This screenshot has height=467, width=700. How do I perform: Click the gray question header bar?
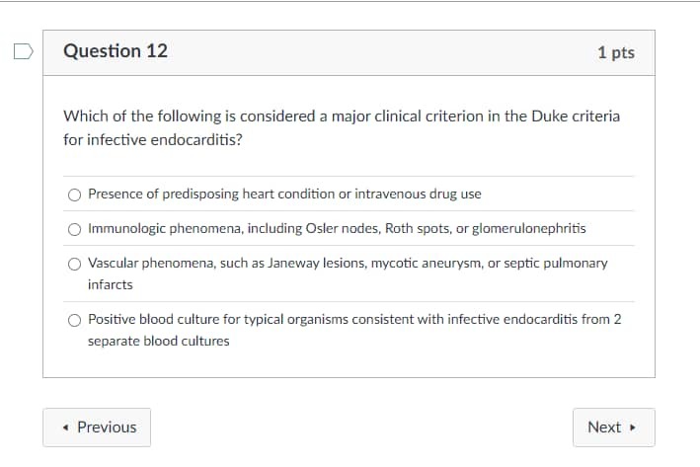coord(350,52)
